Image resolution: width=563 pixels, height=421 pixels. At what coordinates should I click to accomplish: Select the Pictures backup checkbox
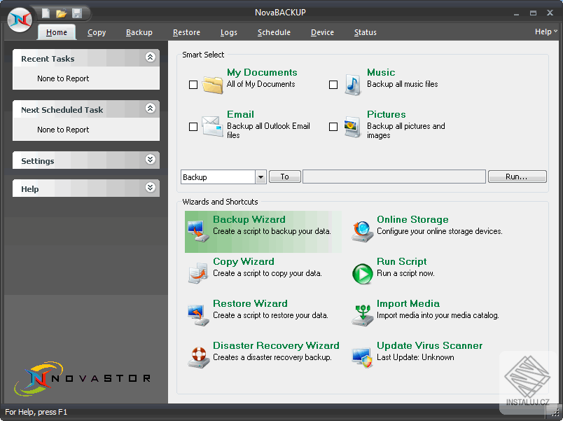coord(333,127)
